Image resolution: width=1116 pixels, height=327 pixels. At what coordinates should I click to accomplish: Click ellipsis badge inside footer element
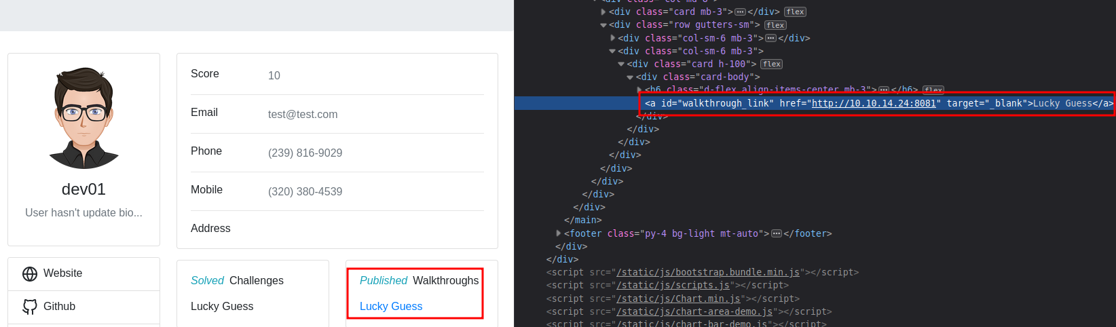tap(776, 234)
